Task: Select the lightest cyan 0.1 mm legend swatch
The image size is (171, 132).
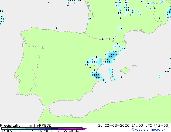Action: [5, 128]
